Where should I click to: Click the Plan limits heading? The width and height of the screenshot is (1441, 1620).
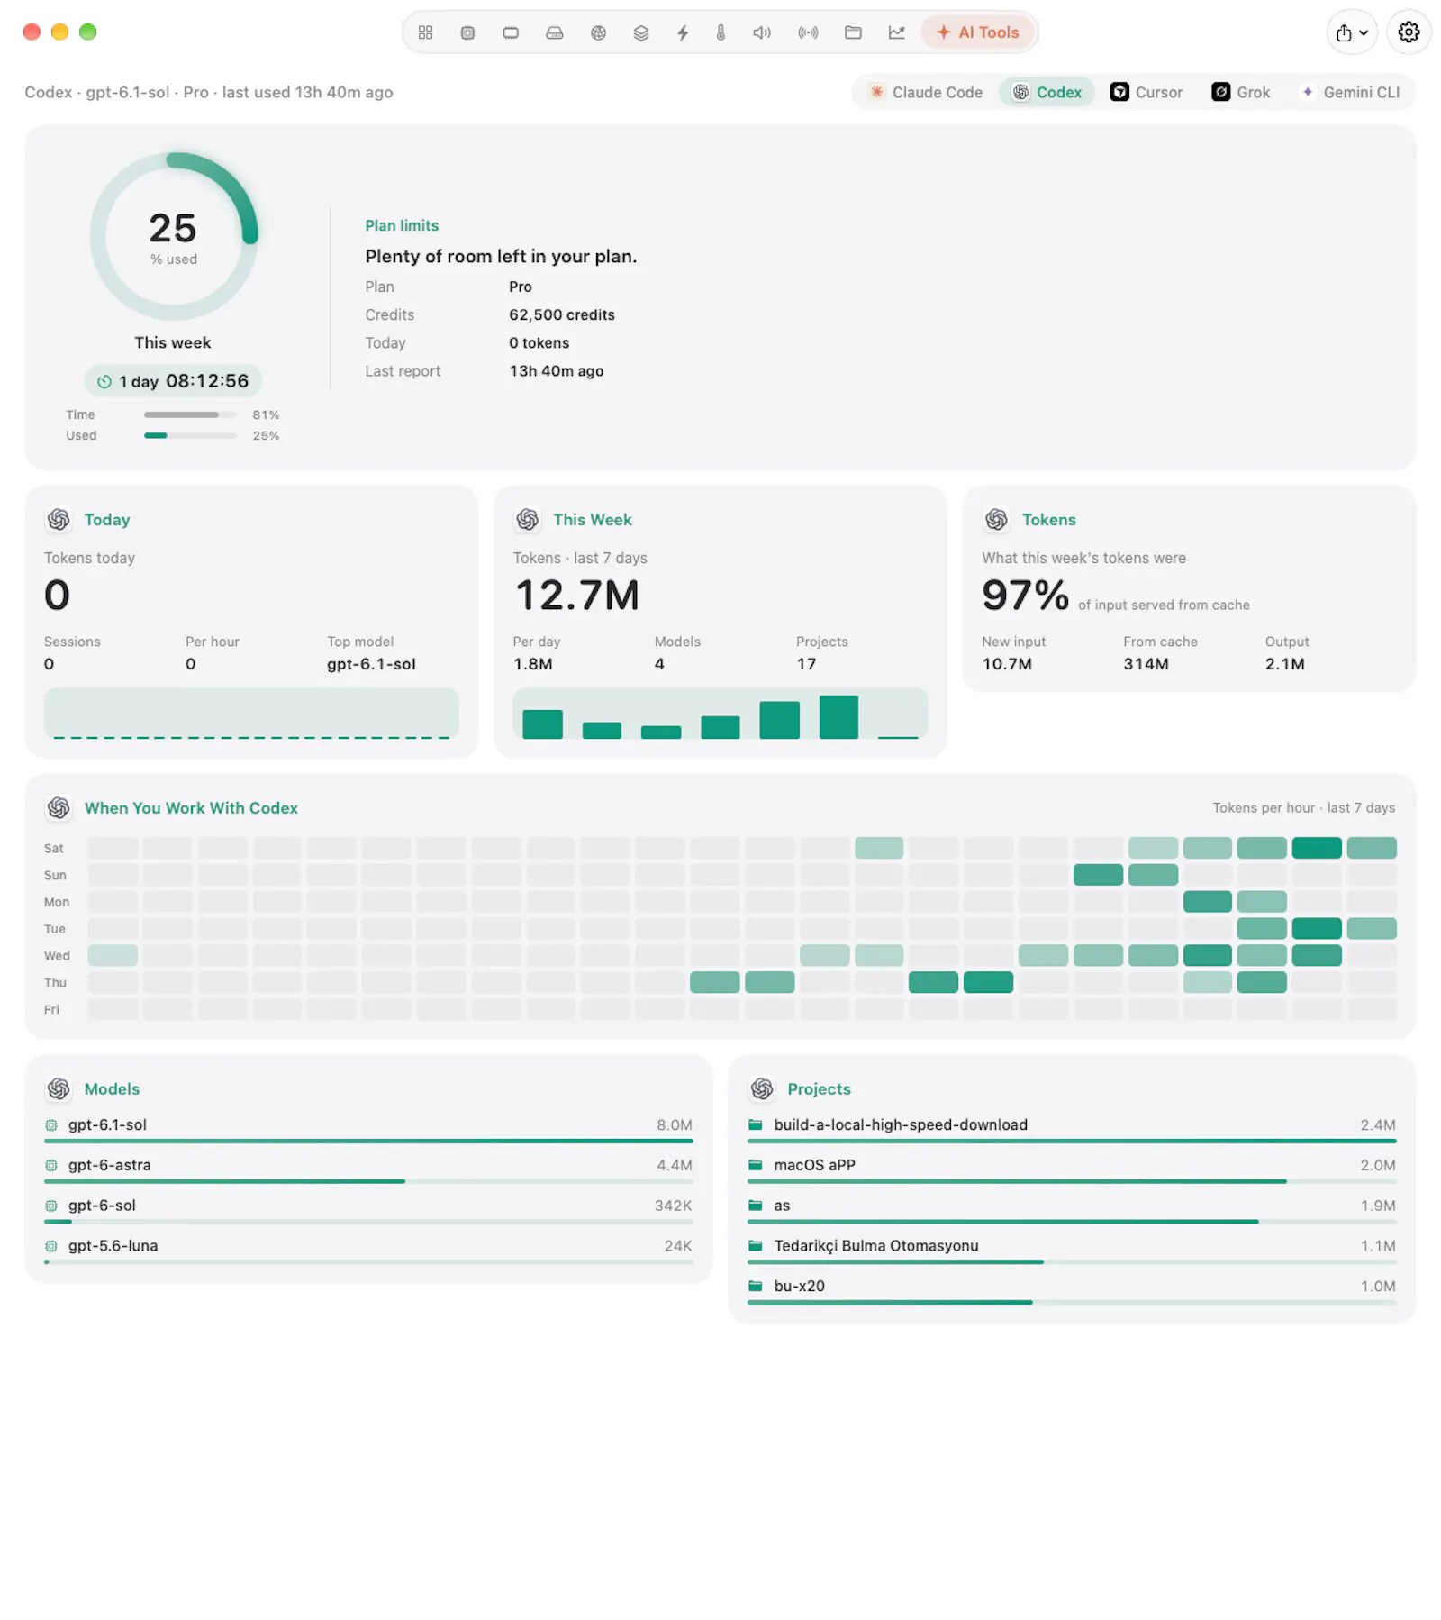click(x=402, y=225)
